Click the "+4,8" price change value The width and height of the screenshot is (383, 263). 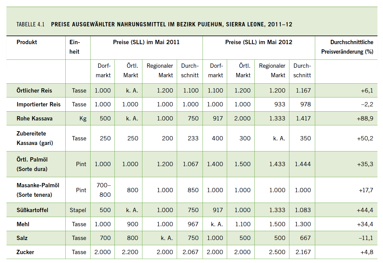367,252
